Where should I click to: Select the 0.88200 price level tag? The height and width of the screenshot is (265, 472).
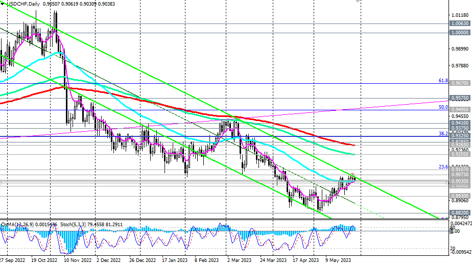[460, 212]
